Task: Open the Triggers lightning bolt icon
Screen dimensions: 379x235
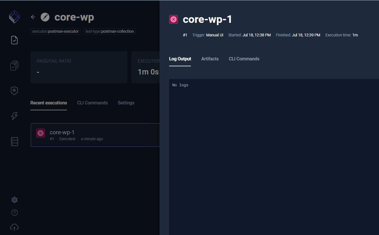Action: (x=14, y=116)
